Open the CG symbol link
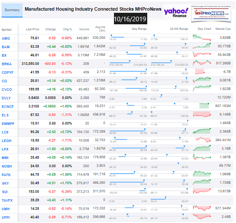The width and height of the screenshot is (236, 223). (x=4, y=81)
